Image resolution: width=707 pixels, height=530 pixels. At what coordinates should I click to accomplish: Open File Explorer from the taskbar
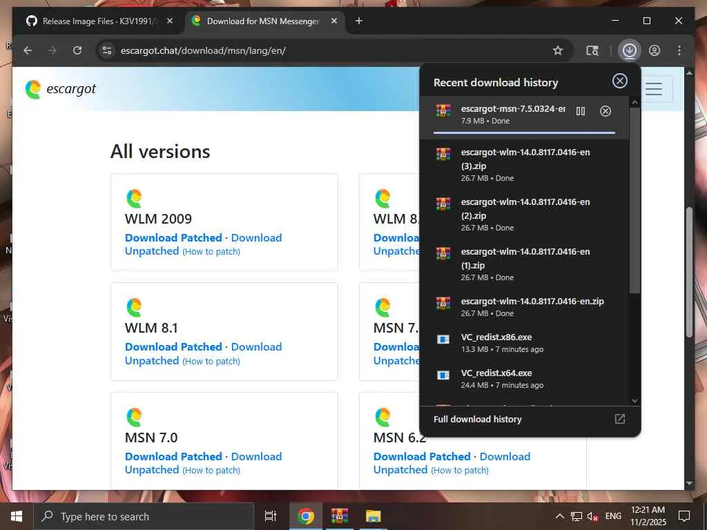pos(374,516)
